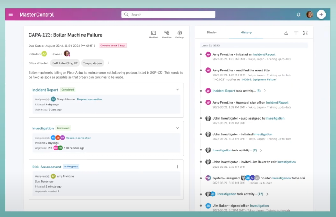Viewport: 336px width, 217px height.
Task: Click Investigation approver avatars
Action: pyautogui.click(x=58, y=148)
